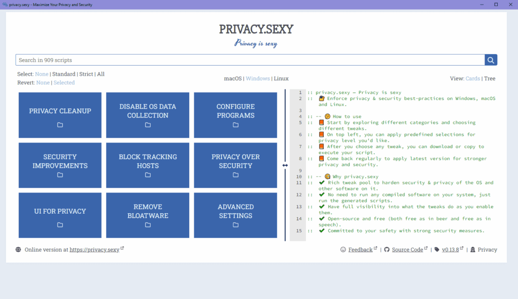Expand the Block Tracking Hosts category
This screenshot has width=518, height=299.
coord(148,165)
